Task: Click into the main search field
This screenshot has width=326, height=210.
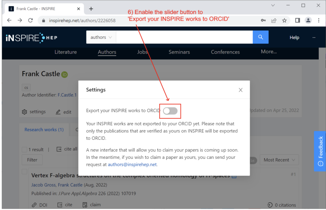Action: click(184, 37)
